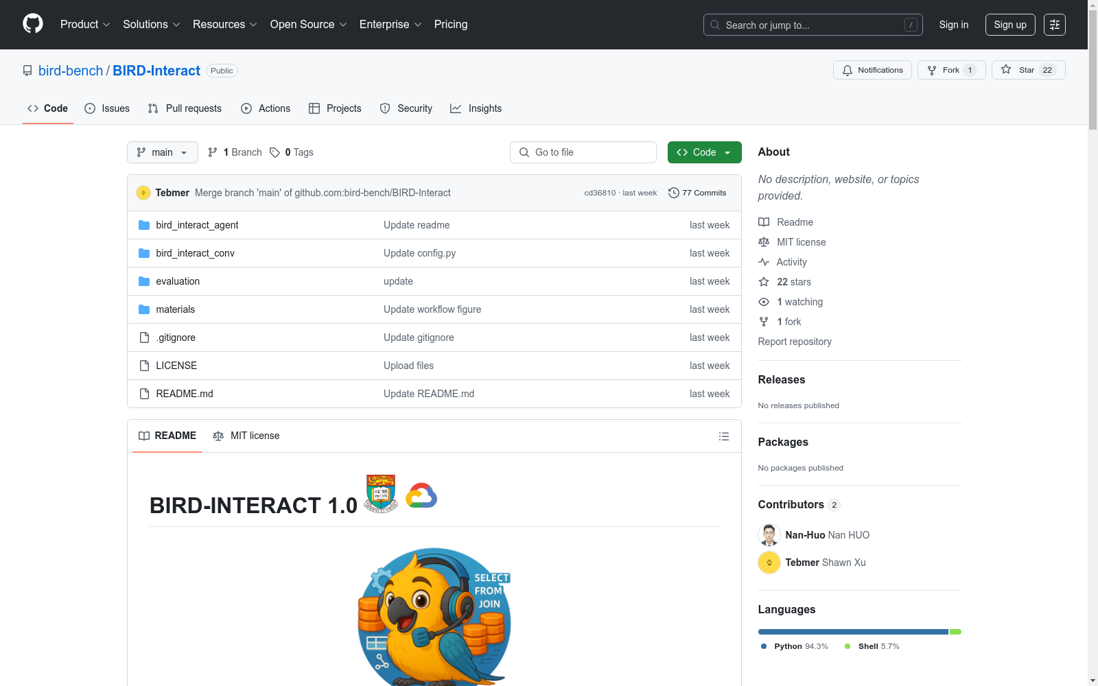Open the README outline list icon
Image resolution: width=1098 pixels, height=686 pixels.
click(723, 436)
